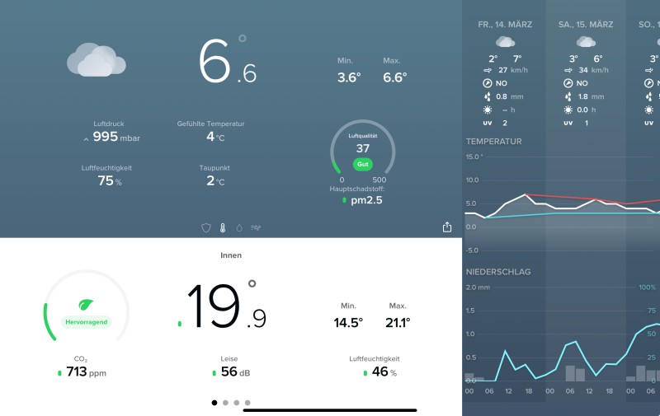Select the water drop rain icon
Screen dimensions: 660x416
(239, 227)
